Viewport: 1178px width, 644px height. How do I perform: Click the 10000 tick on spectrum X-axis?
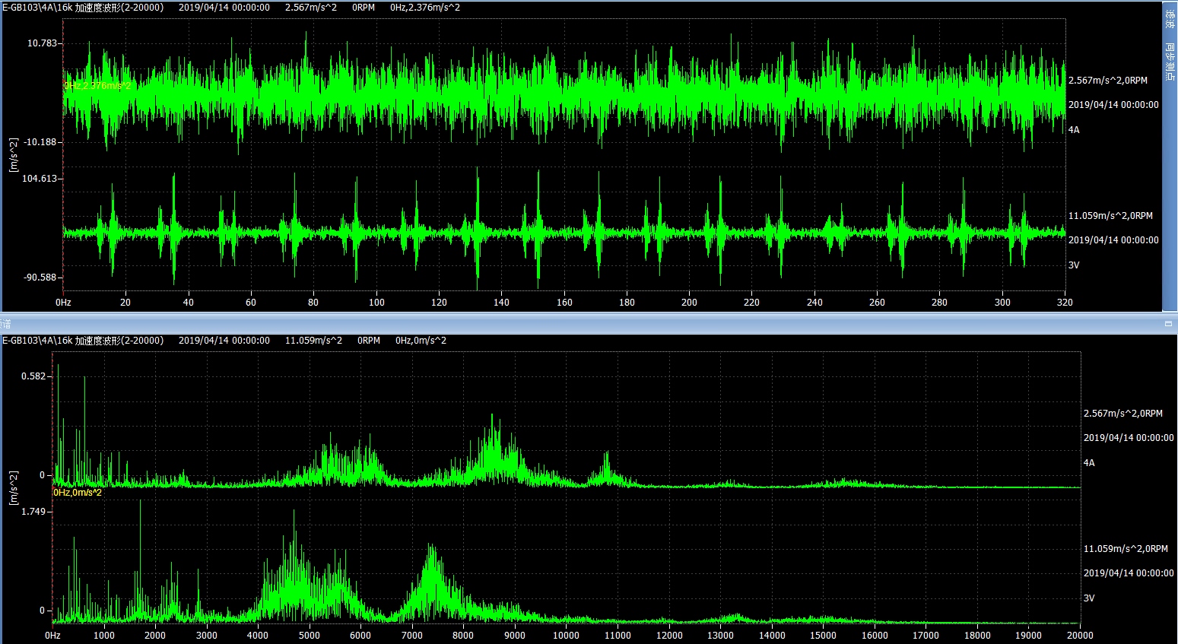pyautogui.click(x=566, y=636)
